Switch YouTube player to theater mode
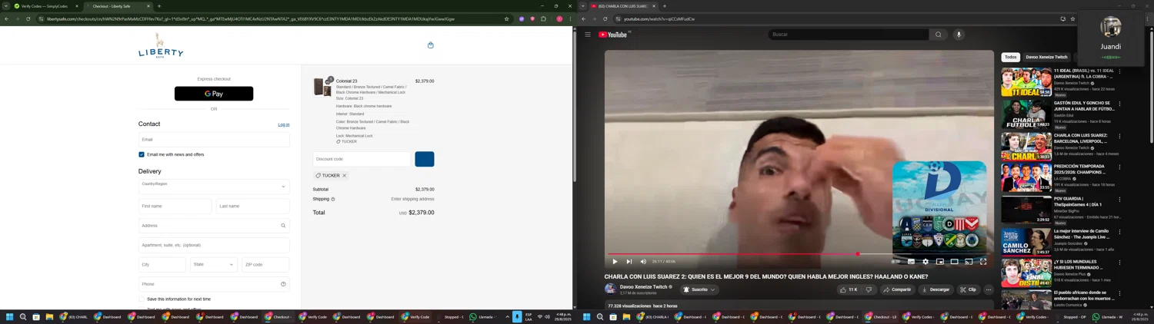This screenshot has height=324, width=1154. point(954,262)
